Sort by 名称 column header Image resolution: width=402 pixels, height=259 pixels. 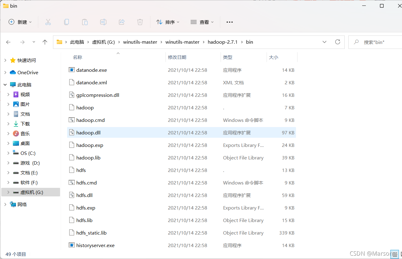78,57
